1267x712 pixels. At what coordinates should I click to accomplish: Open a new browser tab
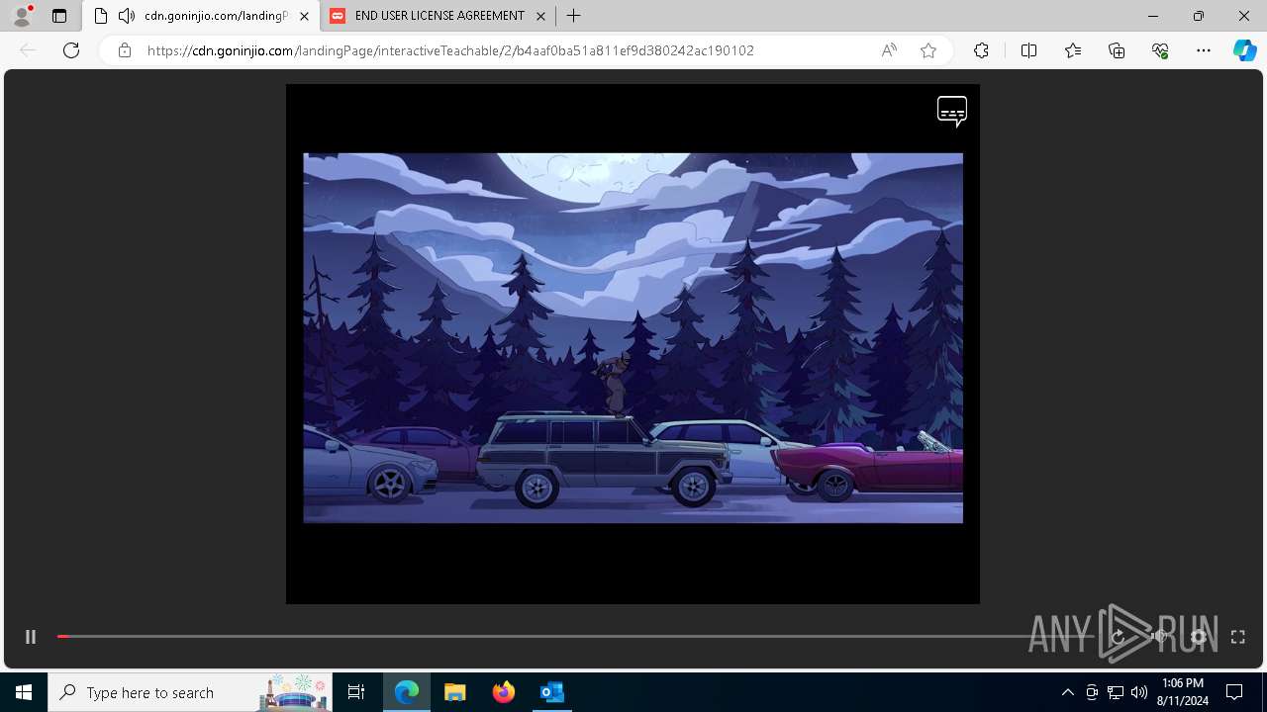(574, 16)
